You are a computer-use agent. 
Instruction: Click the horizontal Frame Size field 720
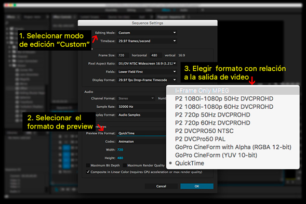click(123, 55)
